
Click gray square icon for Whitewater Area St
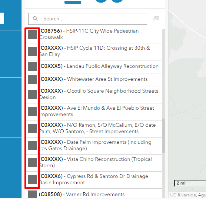click(x=33, y=80)
